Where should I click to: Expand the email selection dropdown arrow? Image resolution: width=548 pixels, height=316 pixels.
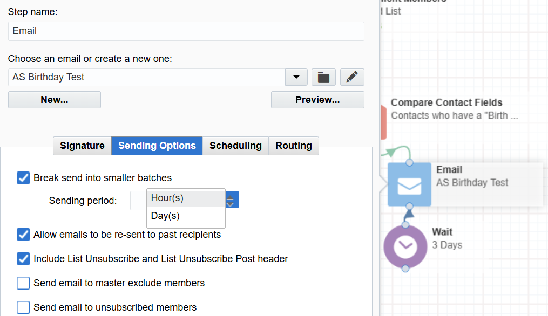[296, 77]
